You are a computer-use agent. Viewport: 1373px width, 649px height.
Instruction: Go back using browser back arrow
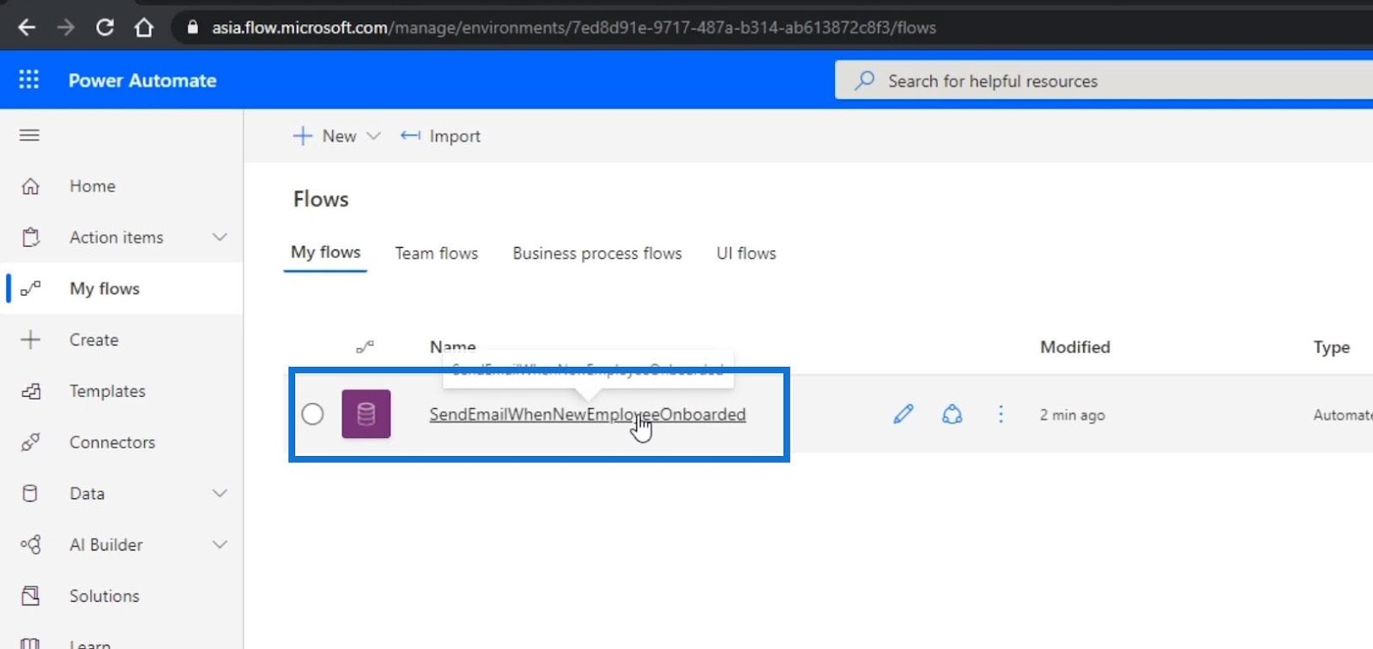pyautogui.click(x=27, y=27)
